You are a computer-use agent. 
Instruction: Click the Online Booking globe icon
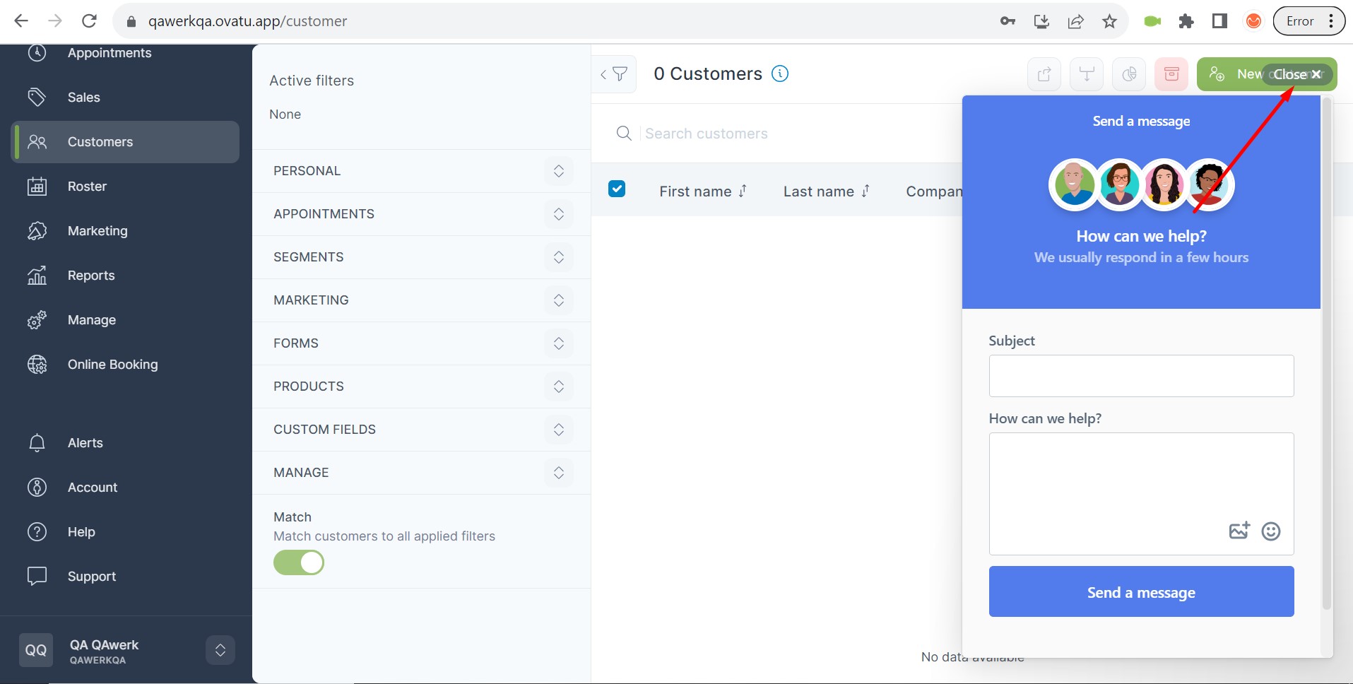coord(37,365)
